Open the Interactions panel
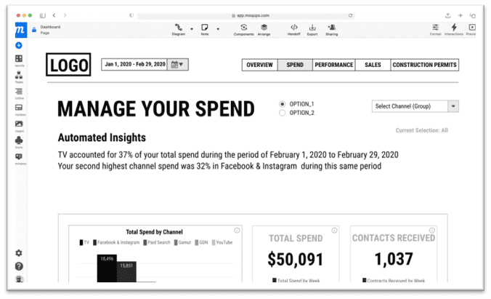This screenshot has height=299, width=491. click(454, 28)
